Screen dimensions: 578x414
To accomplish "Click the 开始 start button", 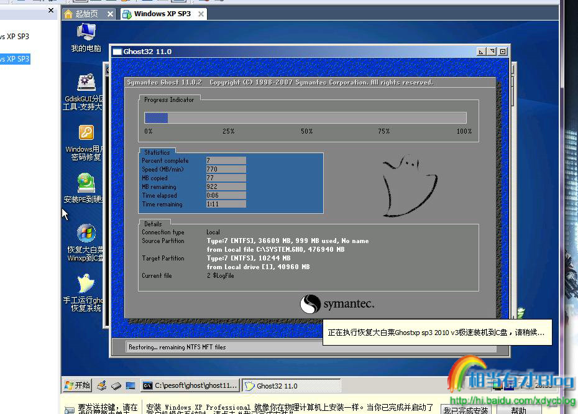I will pos(77,385).
